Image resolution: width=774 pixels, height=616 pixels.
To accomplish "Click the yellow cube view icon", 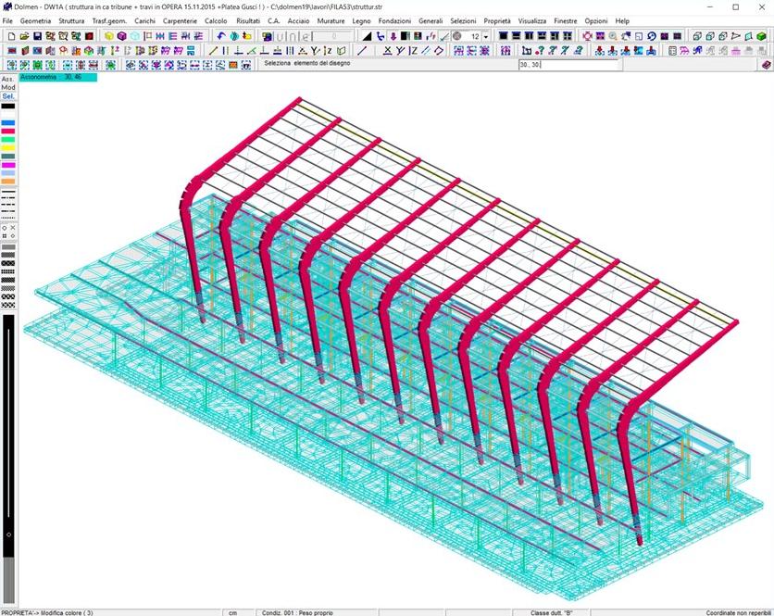I will (109, 36).
